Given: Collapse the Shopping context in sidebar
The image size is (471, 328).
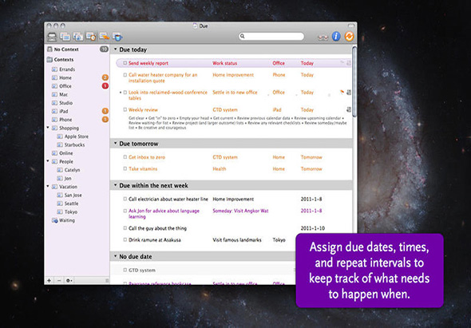Looking at the screenshot, I should tap(48, 128).
